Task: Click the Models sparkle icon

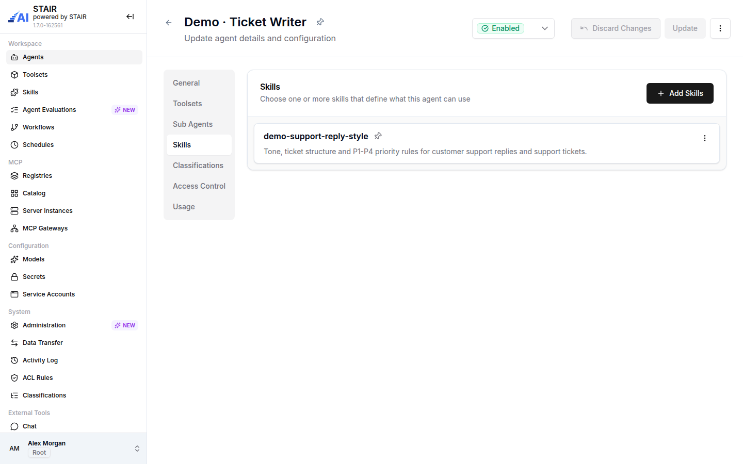Action: [x=14, y=259]
